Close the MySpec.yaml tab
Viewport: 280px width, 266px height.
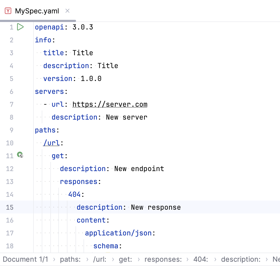click(x=67, y=11)
